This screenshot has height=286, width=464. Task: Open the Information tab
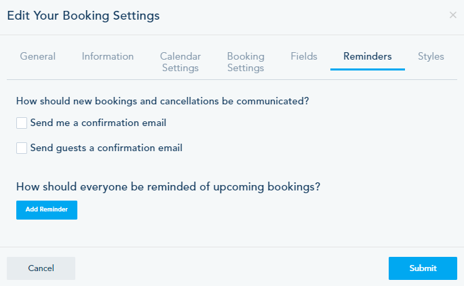[x=108, y=57]
